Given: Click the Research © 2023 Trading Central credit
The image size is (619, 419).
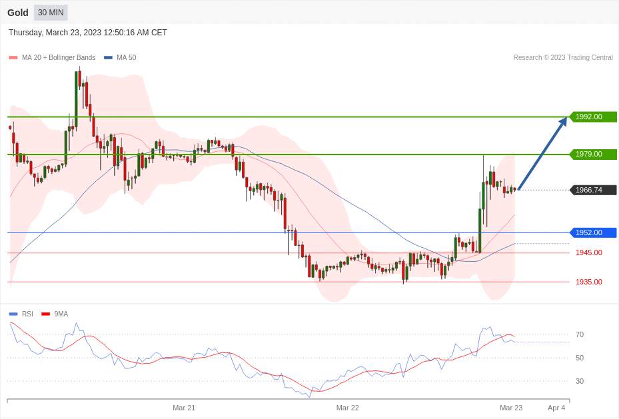Looking at the screenshot, I should point(563,57).
